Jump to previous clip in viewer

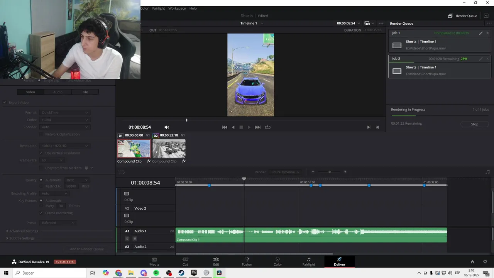(x=377, y=127)
